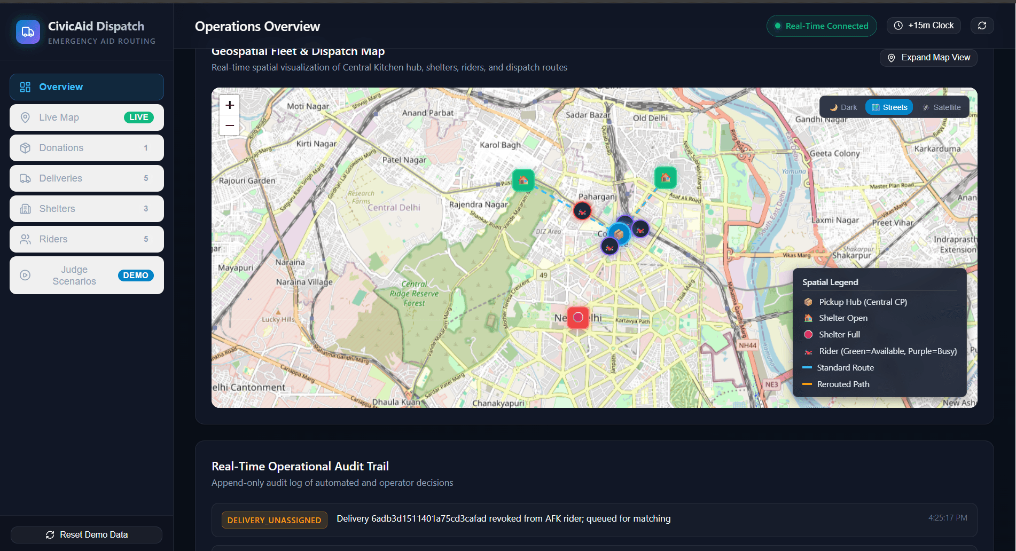Click the open shelter marker near Rajendra Nagar
The height and width of the screenshot is (551, 1016).
523,180
